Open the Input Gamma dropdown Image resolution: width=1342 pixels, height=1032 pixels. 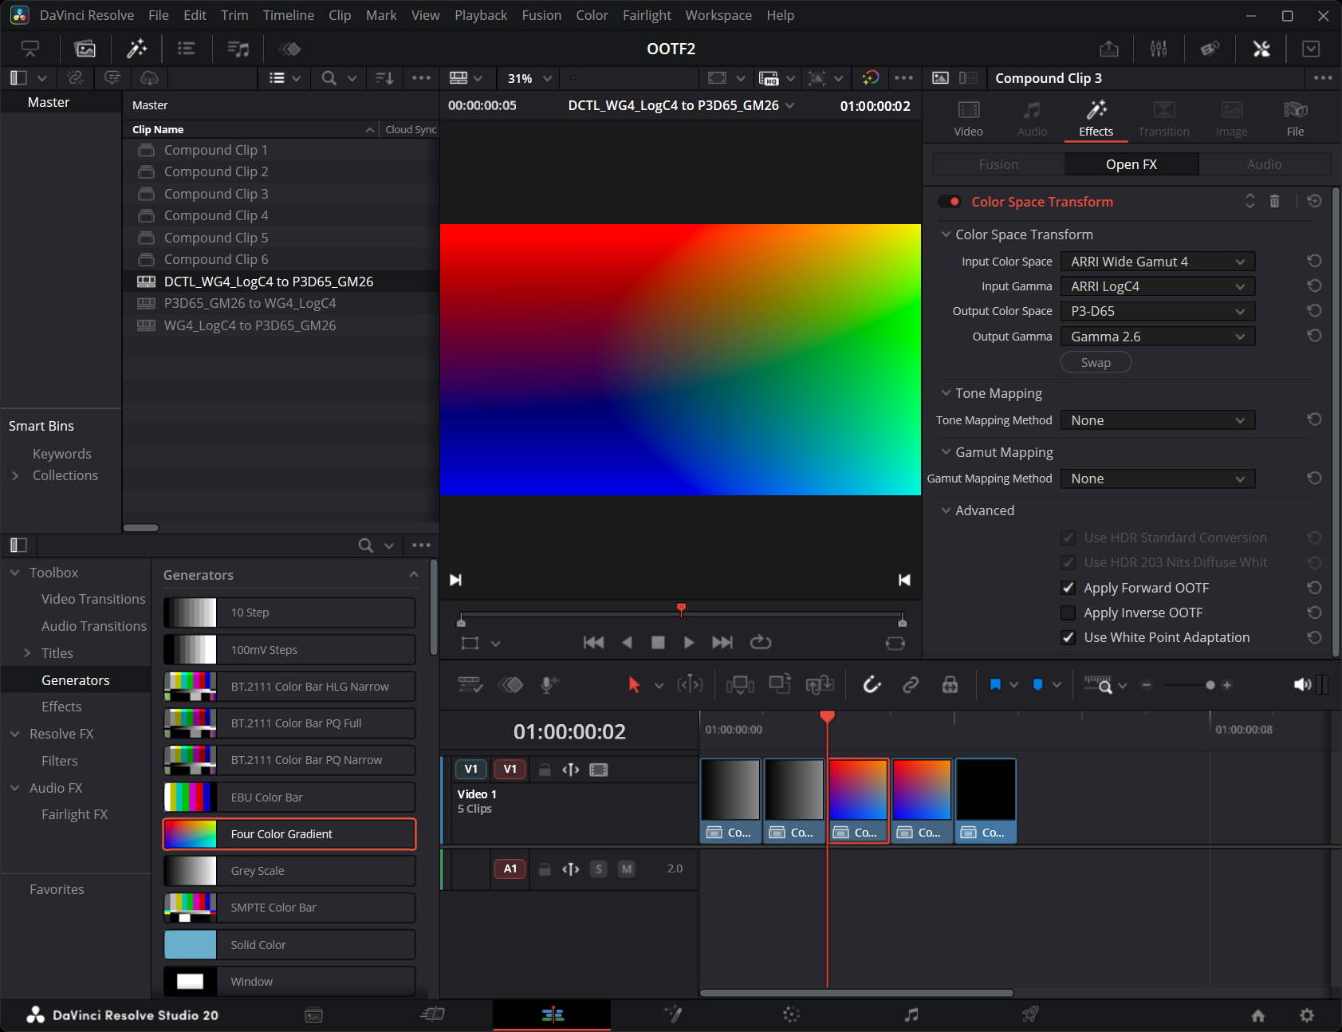[1158, 286]
